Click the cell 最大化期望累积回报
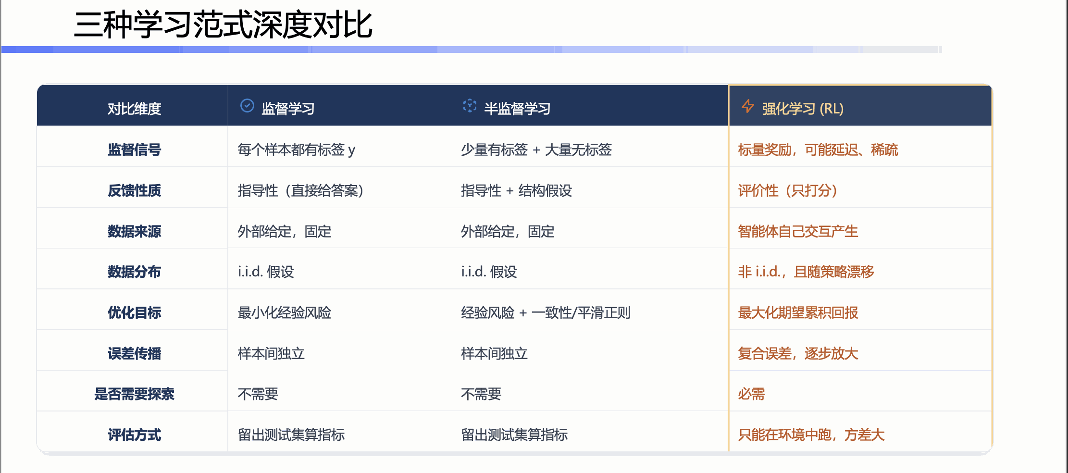 798,313
